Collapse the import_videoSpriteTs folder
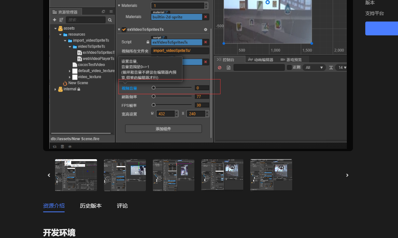This screenshot has width=398, height=238. [65, 40]
